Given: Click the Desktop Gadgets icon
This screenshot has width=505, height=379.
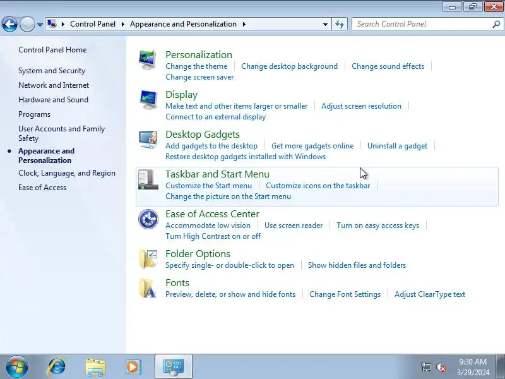Looking at the screenshot, I should tap(148, 140).
